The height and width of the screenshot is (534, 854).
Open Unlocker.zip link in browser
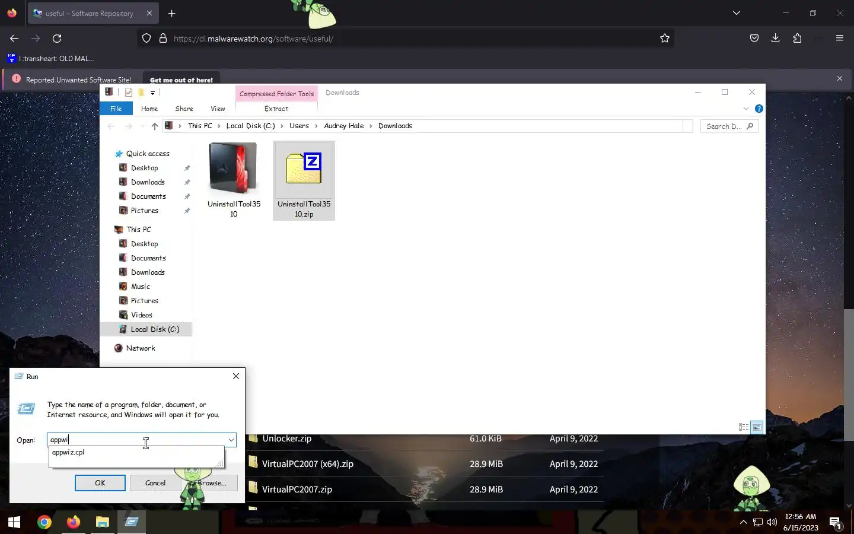(x=286, y=438)
